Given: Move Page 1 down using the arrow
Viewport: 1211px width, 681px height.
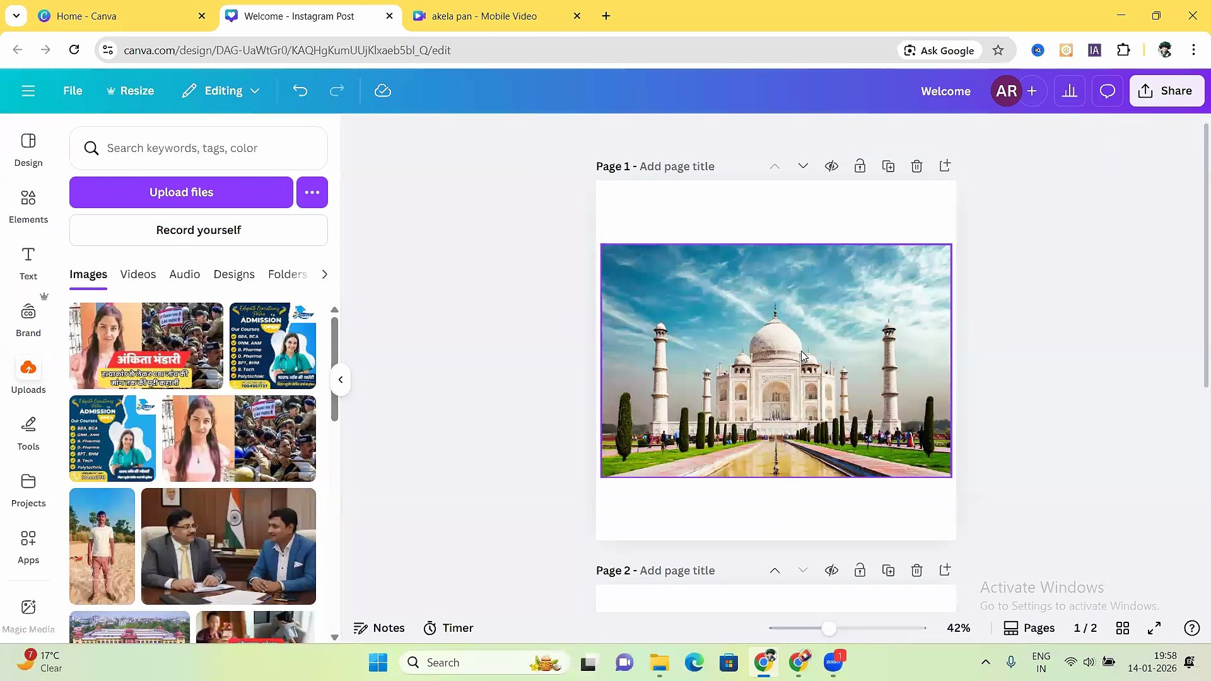Looking at the screenshot, I should [x=802, y=166].
